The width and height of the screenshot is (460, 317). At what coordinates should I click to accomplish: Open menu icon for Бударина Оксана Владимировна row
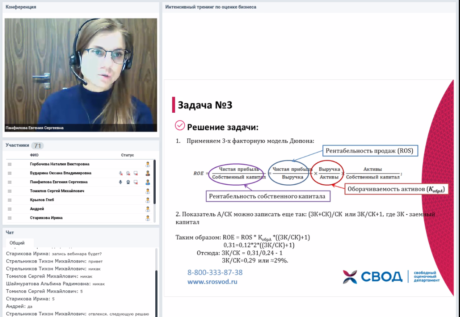(x=10, y=173)
